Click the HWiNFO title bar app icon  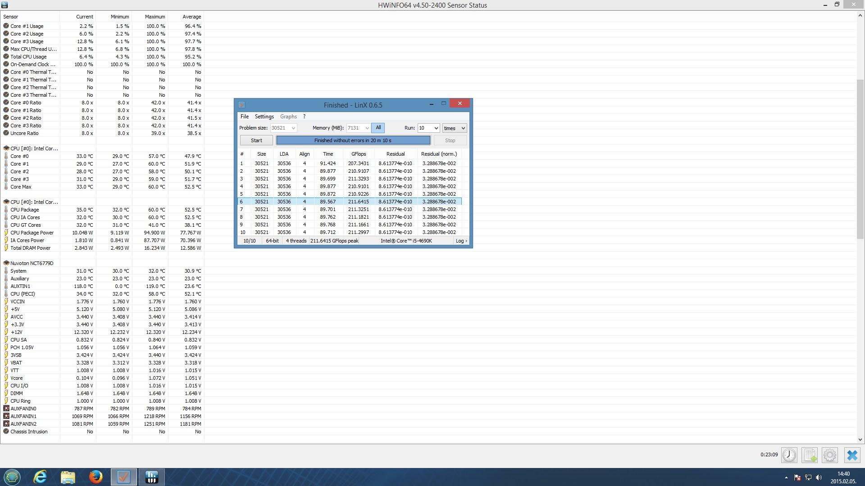pyautogui.click(x=5, y=5)
